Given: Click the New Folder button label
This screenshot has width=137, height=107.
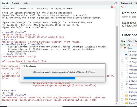Looking at the screenshot, I should pos(129,45).
